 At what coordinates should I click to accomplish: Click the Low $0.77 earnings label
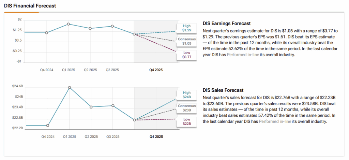click(x=186, y=55)
